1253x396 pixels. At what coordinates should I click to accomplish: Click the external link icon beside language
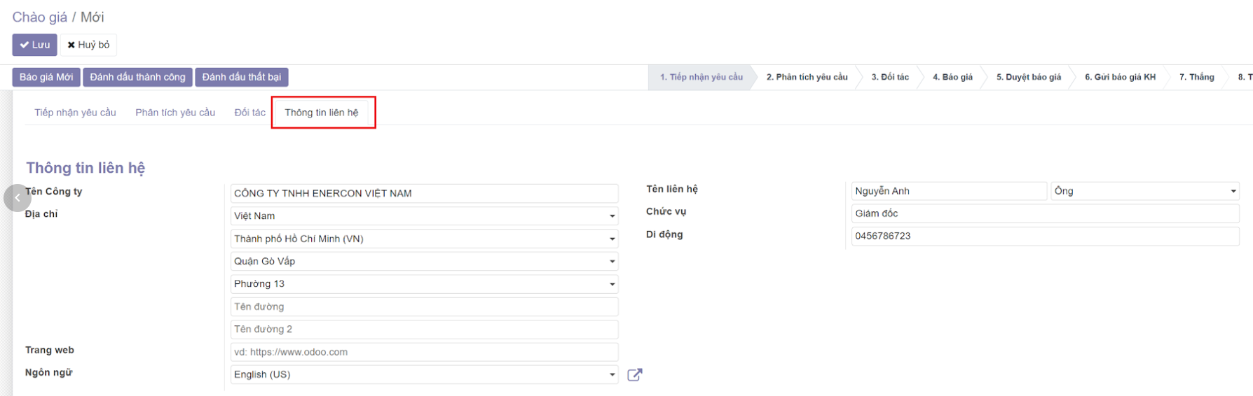634,375
